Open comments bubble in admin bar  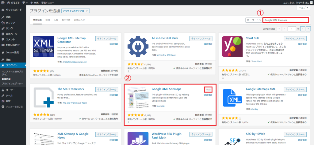(x=25, y=2)
